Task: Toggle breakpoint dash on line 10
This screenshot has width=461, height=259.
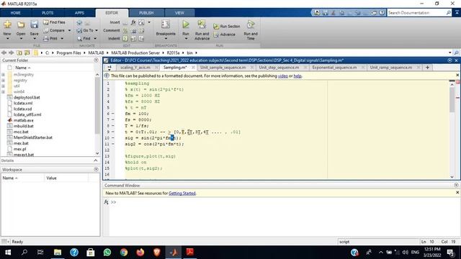Action: pos(113,138)
